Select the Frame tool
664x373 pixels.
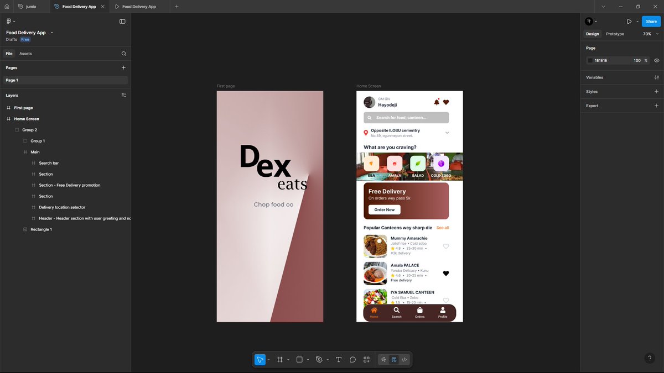click(x=280, y=359)
